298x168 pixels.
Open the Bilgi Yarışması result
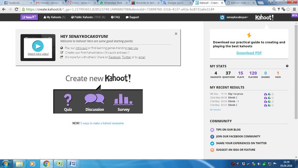point(236,94)
